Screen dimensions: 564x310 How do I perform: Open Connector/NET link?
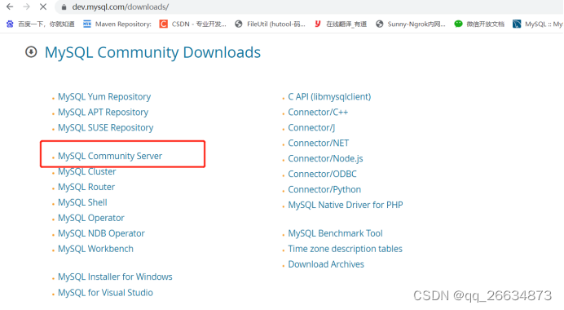click(x=319, y=143)
